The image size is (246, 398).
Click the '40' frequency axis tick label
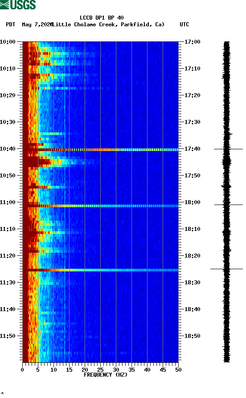coord(147,370)
